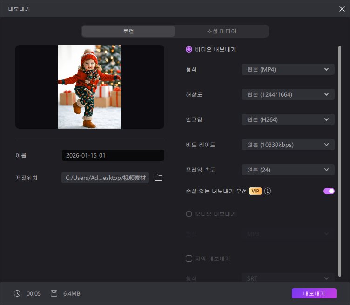Viewport: 350px width, 305px height.
Task: Open the subtitle format dropdown showing SRT
Action: coord(288,278)
